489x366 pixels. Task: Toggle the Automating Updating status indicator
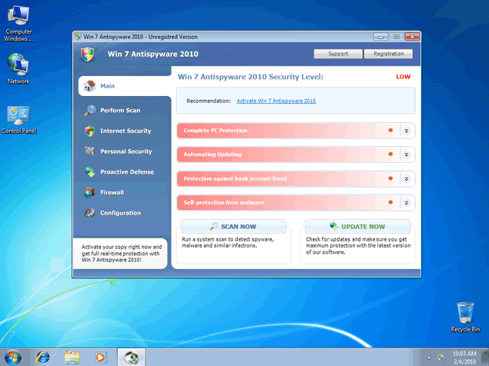390,155
